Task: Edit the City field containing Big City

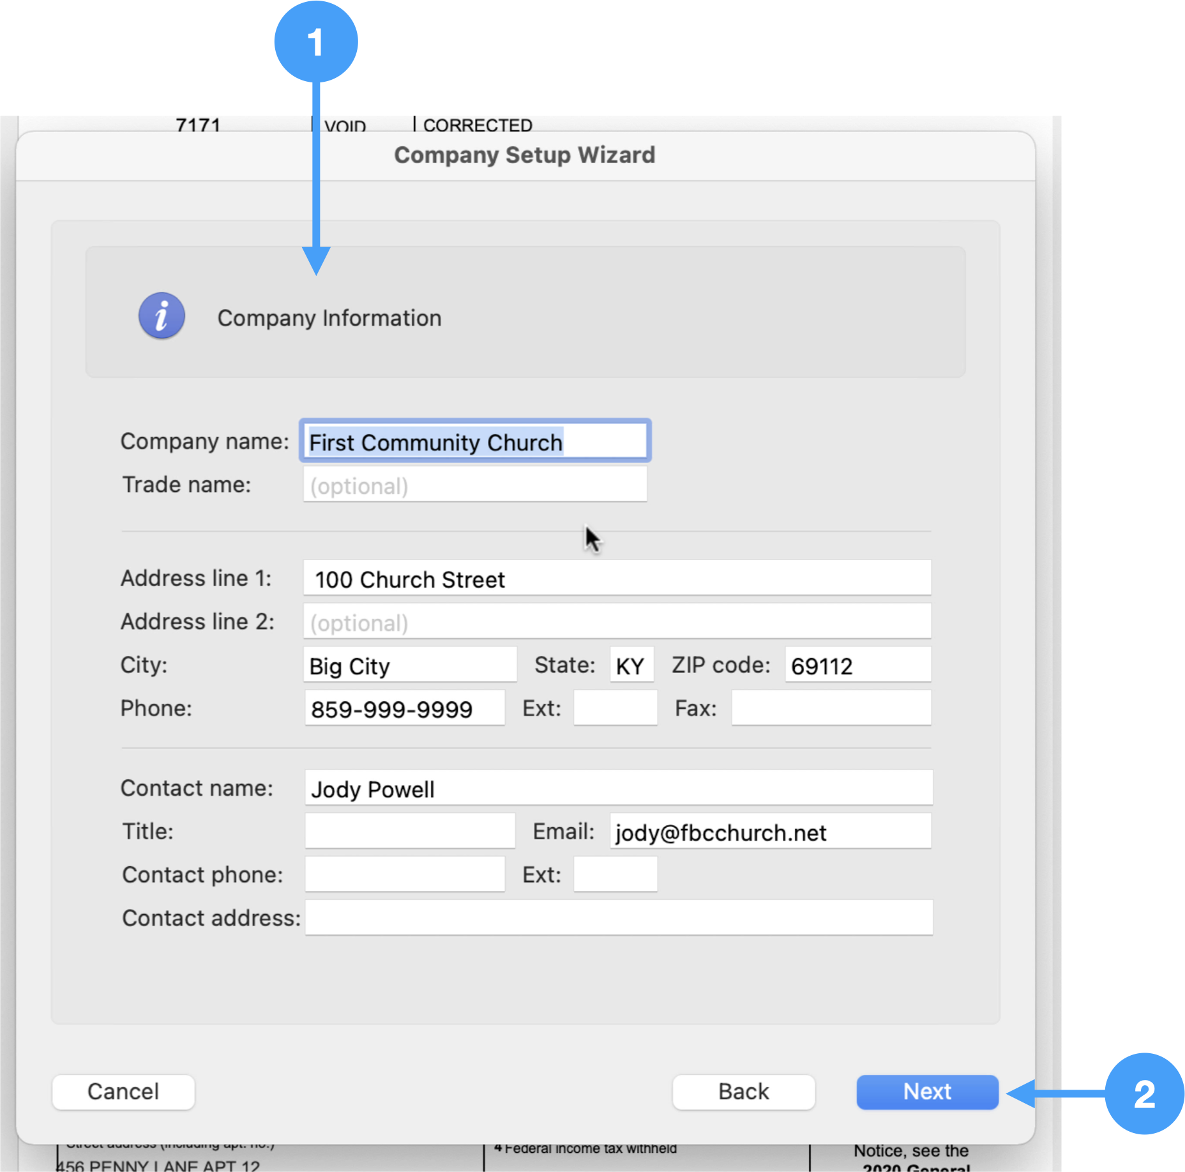Action: pyautogui.click(x=409, y=666)
